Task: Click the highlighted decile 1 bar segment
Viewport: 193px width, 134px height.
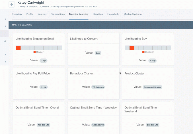Action: [18, 48]
